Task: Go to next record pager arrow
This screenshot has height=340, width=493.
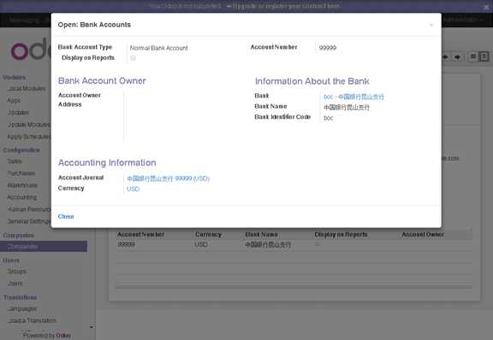Action: tap(458, 57)
